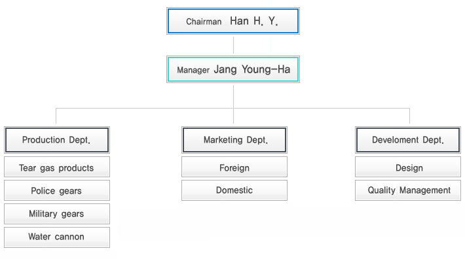This screenshot has height=259, width=465.
Task: Click the Chairman title label
Action: [204, 22]
